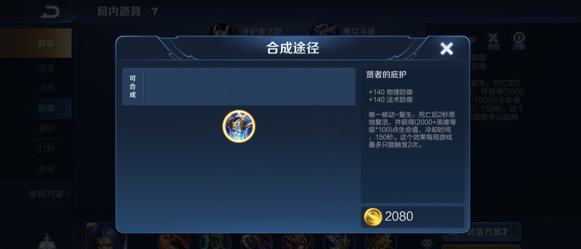Tap the gold coin price icon
Screen dimensions: 581x249
(372, 217)
